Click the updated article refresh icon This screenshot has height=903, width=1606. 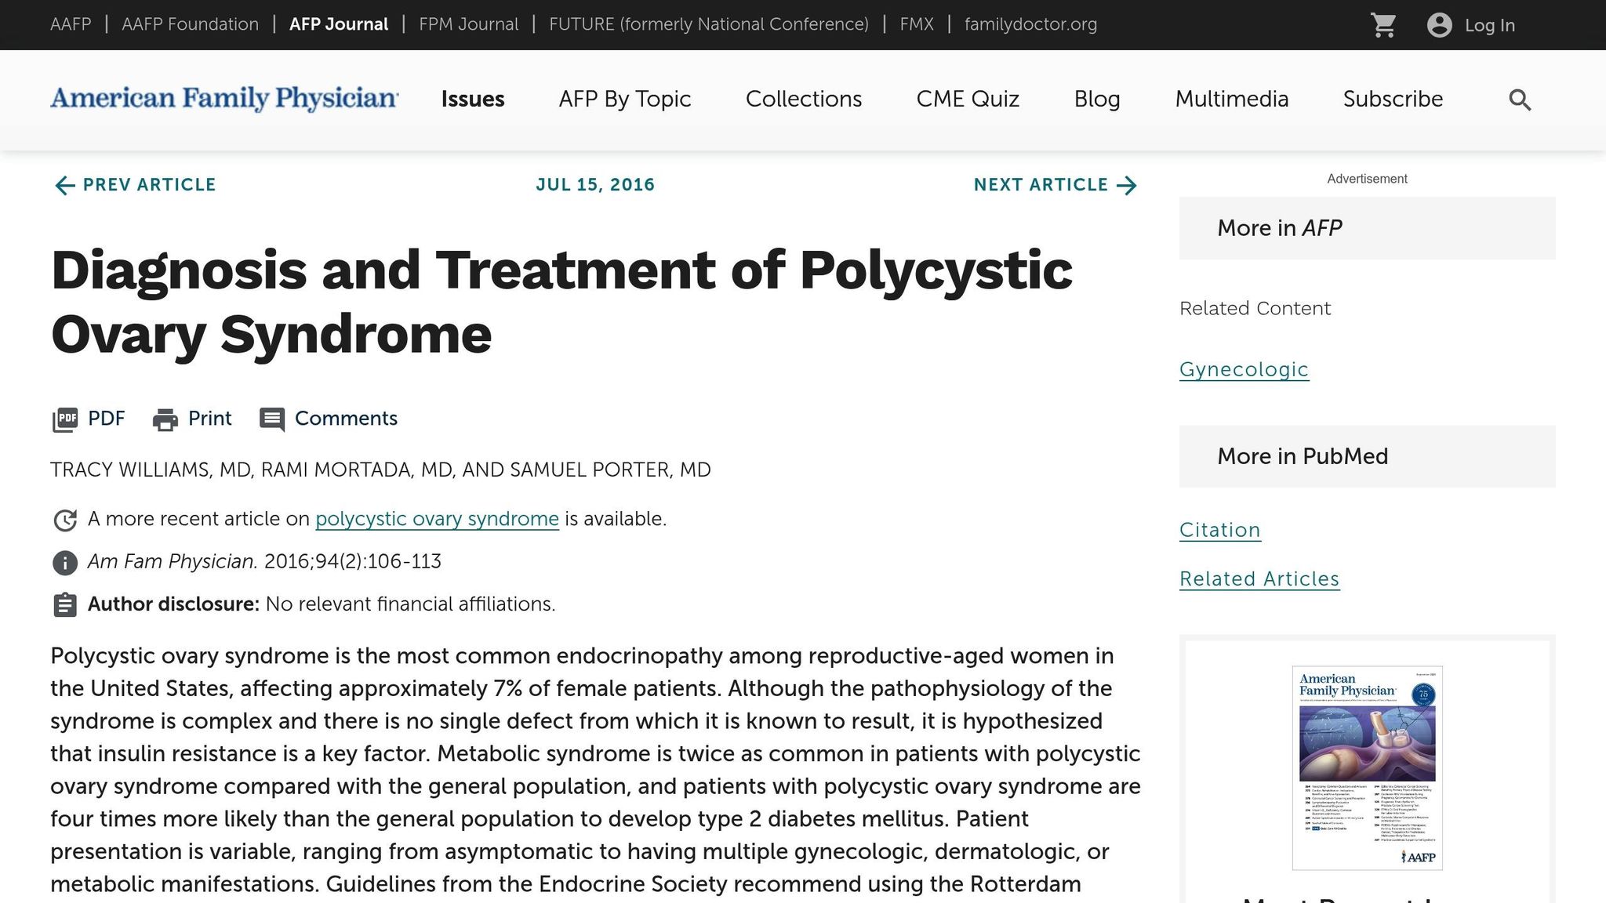[64, 520]
